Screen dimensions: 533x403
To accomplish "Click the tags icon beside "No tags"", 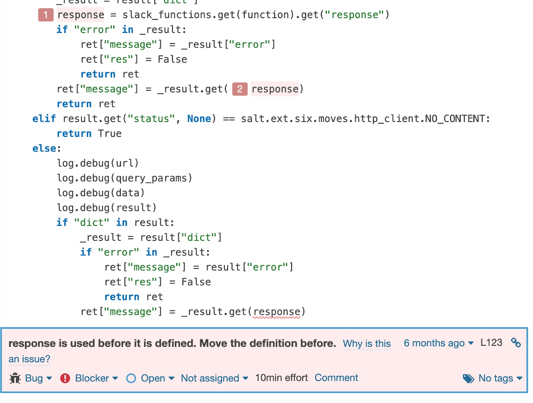I will click(x=468, y=378).
